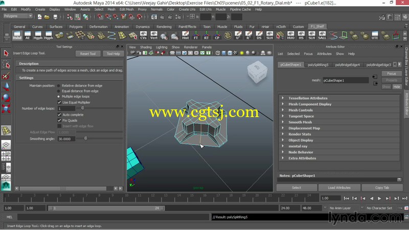Viewport: 409px width, 230px height.
Task: Click the Focus button
Action: pyautogui.click(x=391, y=74)
